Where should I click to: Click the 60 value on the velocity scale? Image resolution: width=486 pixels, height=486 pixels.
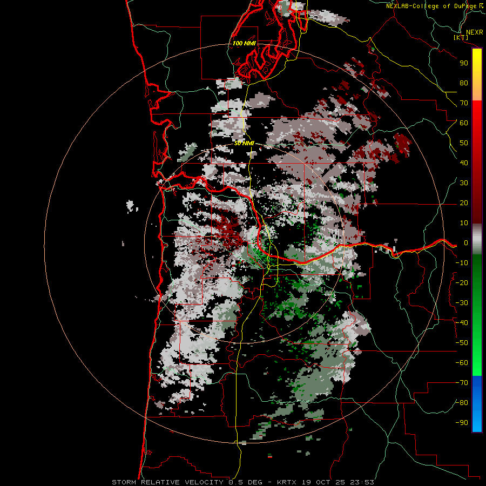pos(464,123)
